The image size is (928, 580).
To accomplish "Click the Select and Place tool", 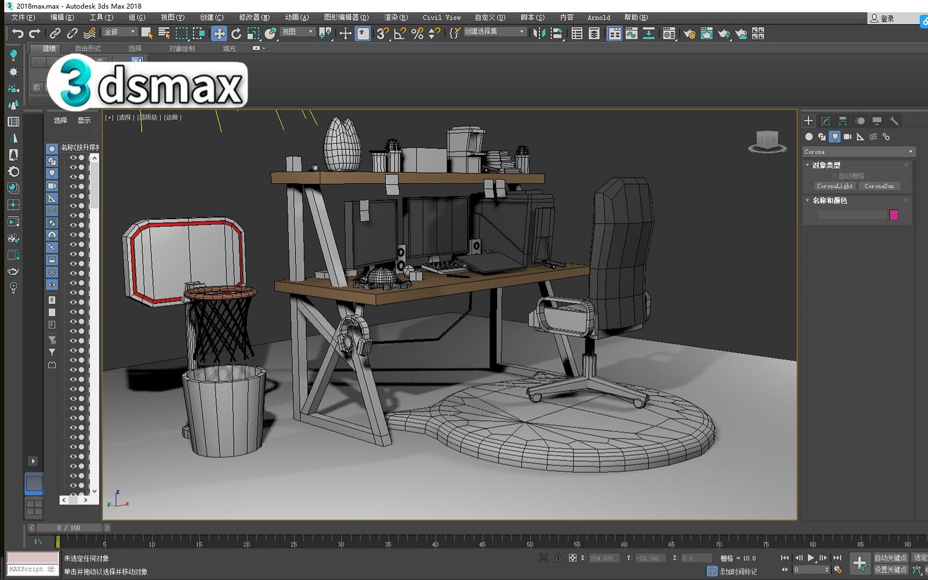I will pyautogui.click(x=270, y=34).
